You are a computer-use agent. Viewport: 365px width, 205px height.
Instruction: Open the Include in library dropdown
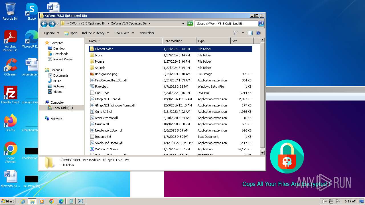pyautogui.click(x=95, y=33)
